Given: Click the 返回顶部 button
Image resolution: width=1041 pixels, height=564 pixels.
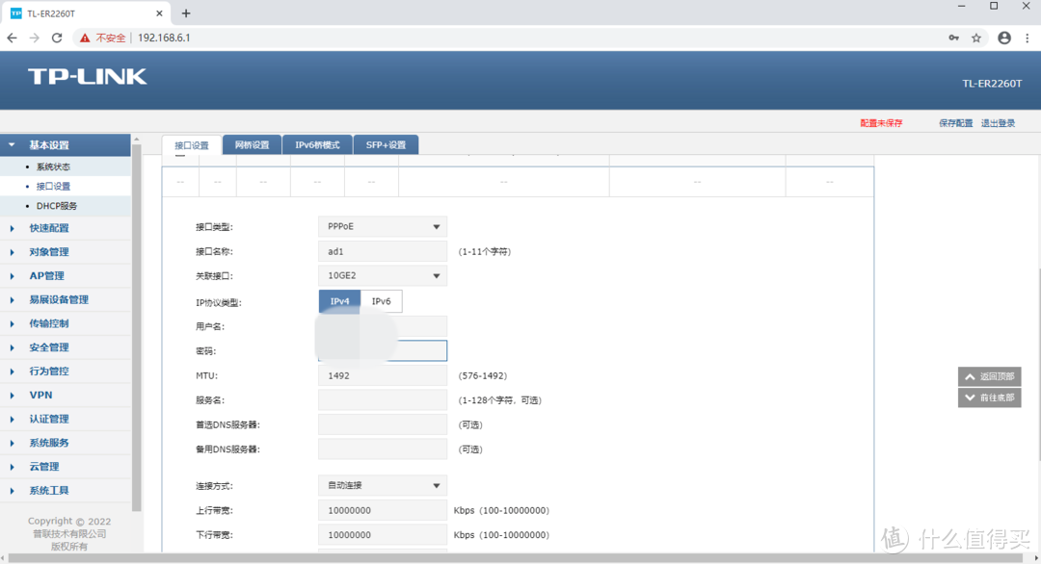Looking at the screenshot, I should [989, 376].
